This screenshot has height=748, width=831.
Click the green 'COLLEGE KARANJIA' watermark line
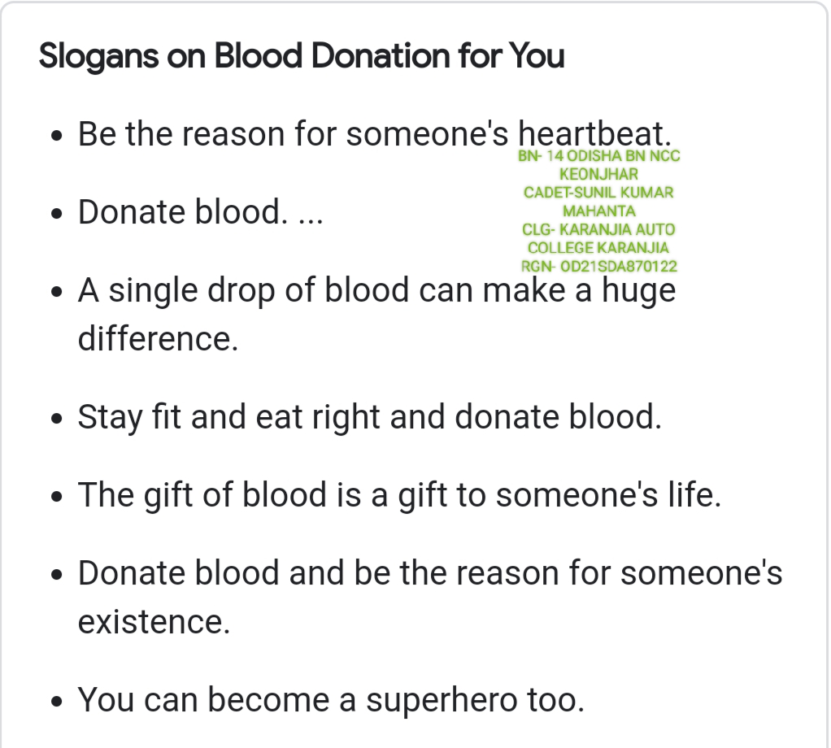(598, 247)
